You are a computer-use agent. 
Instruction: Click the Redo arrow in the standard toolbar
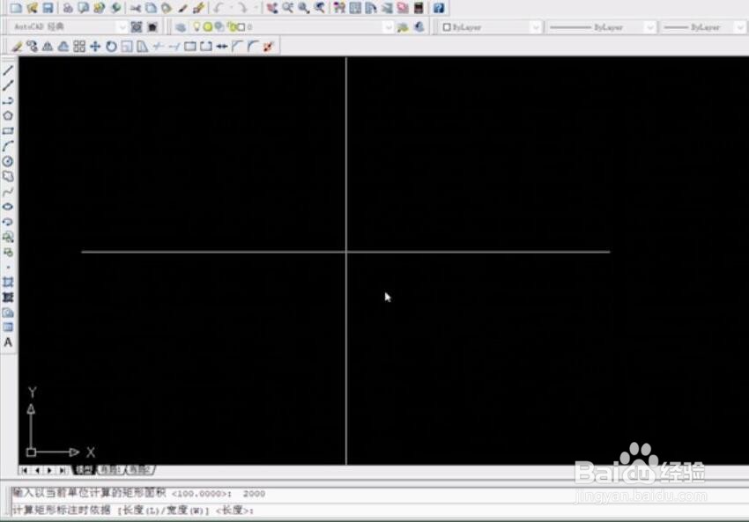(242, 8)
